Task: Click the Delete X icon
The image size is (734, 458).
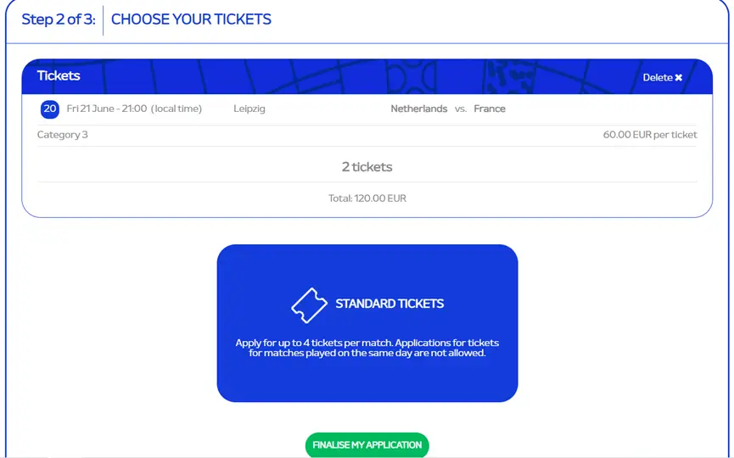Action: [x=678, y=78]
